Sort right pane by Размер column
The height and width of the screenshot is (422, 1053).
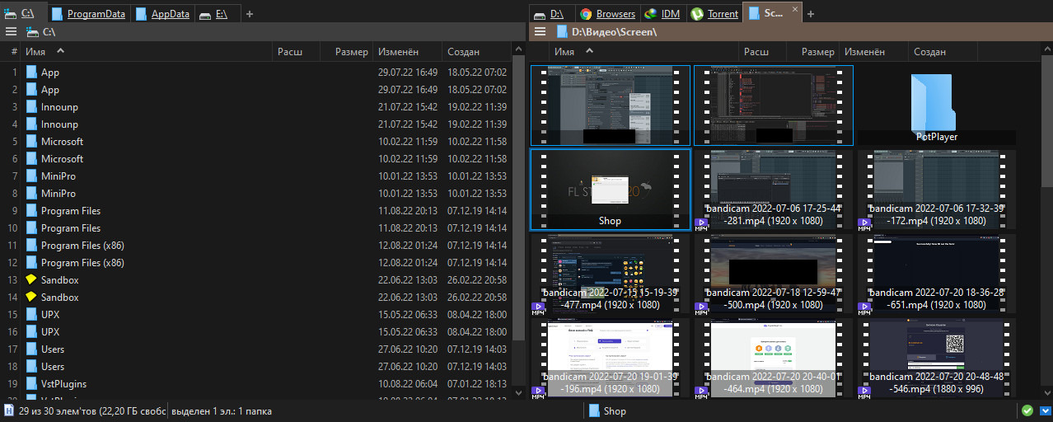coord(817,52)
